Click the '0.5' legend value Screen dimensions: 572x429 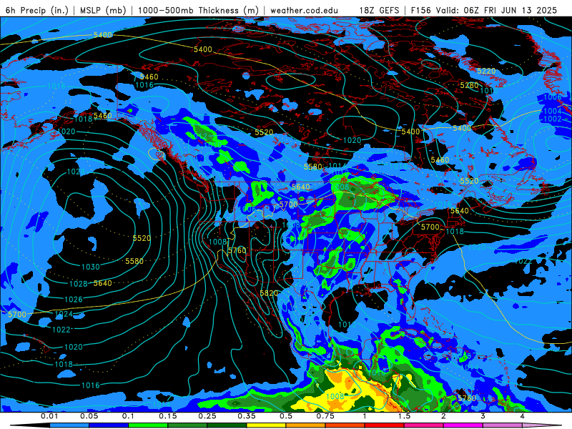pos(286,416)
